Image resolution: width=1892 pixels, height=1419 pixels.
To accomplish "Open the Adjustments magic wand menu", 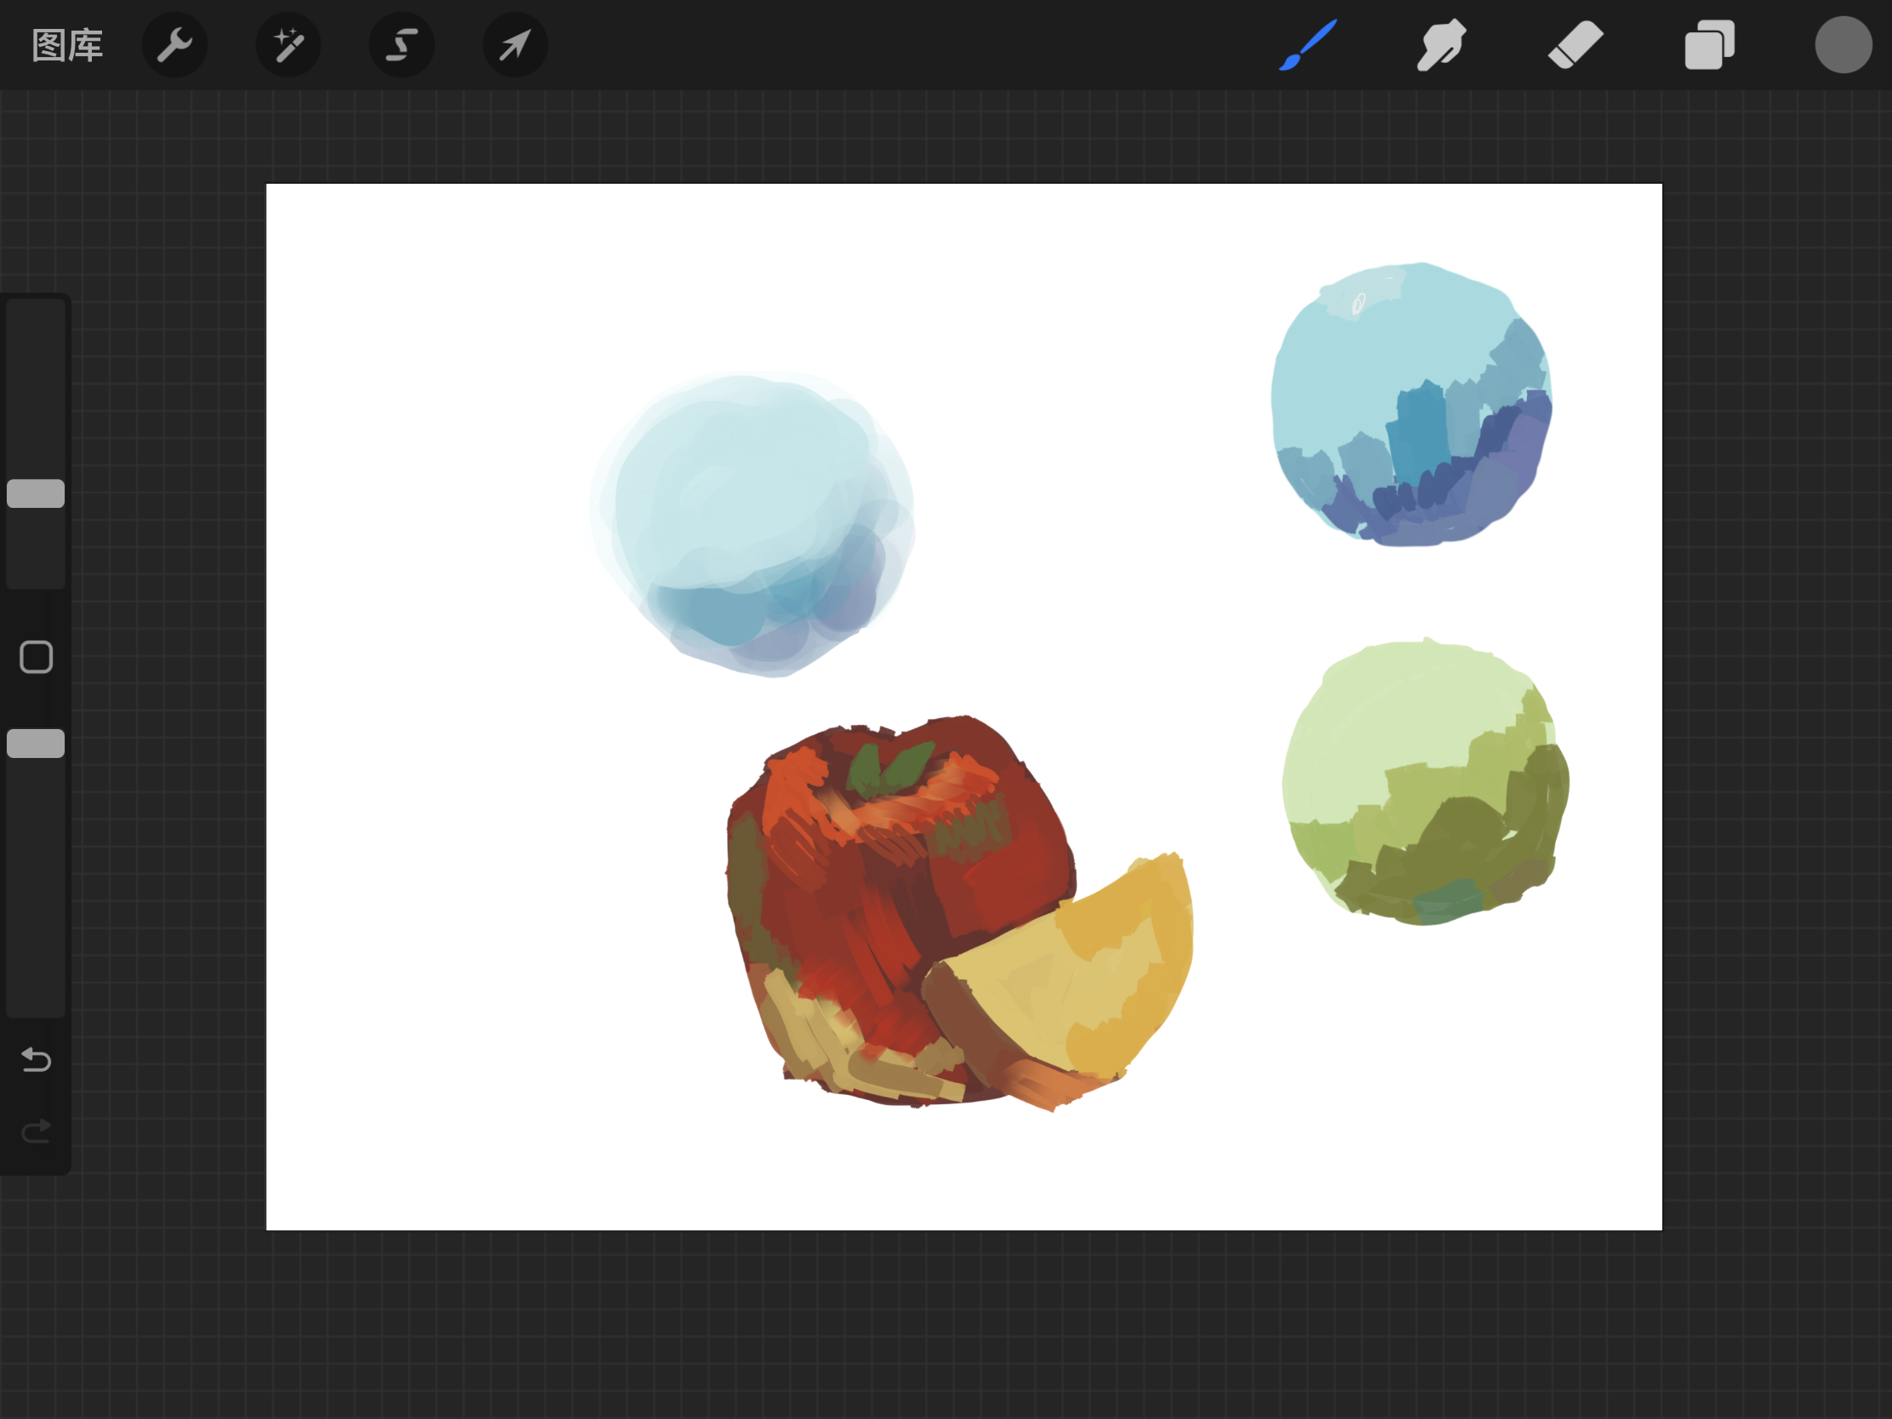I will tap(288, 45).
